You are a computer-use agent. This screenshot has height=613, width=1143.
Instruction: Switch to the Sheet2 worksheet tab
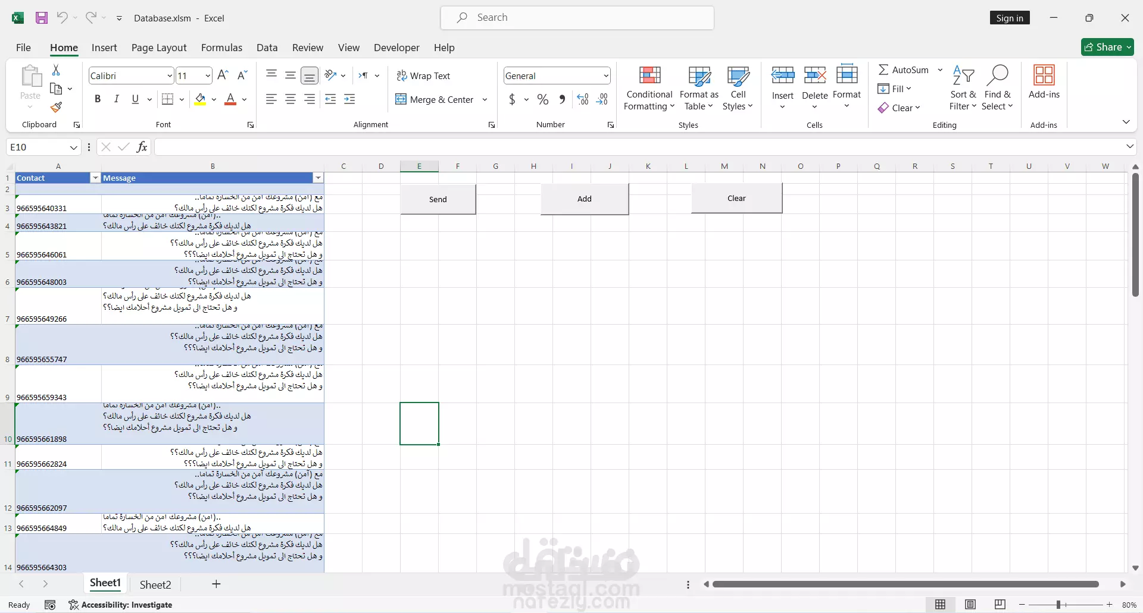[155, 584]
